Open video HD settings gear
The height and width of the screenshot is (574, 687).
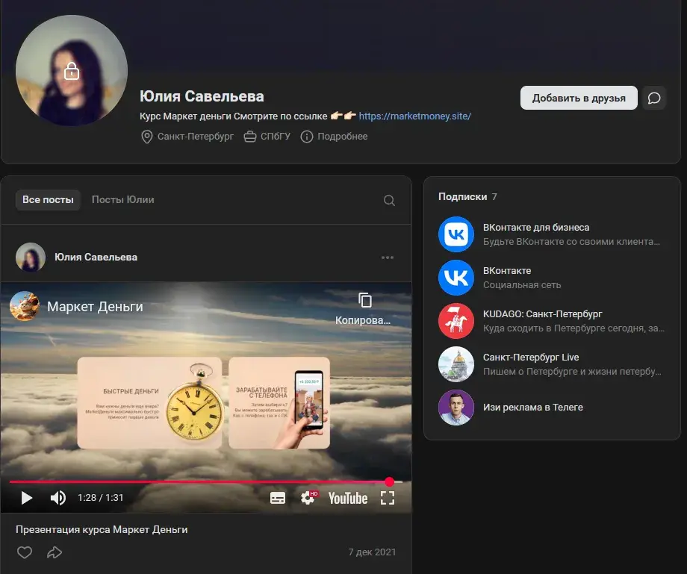pyautogui.click(x=308, y=498)
